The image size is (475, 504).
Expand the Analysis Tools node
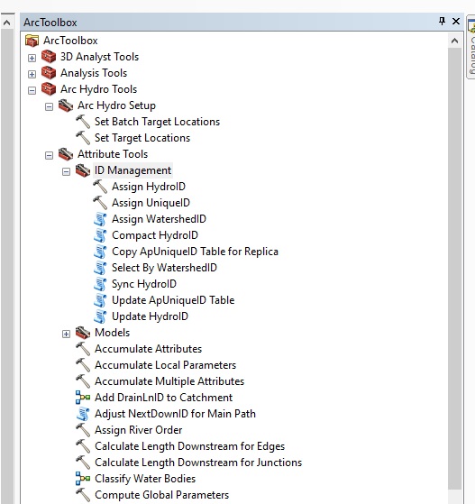[x=32, y=74]
